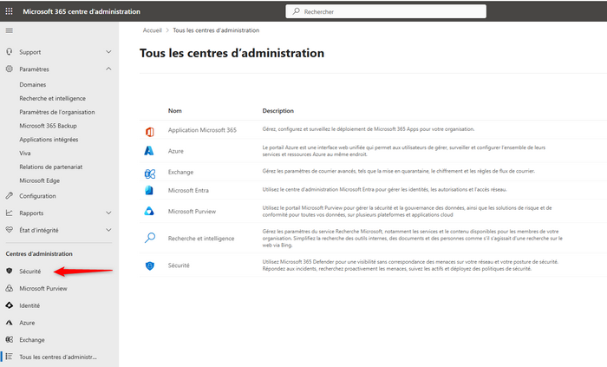This screenshot has height=367, width=607.
Task: Open Microsoft Purview in sidebar
Action: tap(43, 288)
